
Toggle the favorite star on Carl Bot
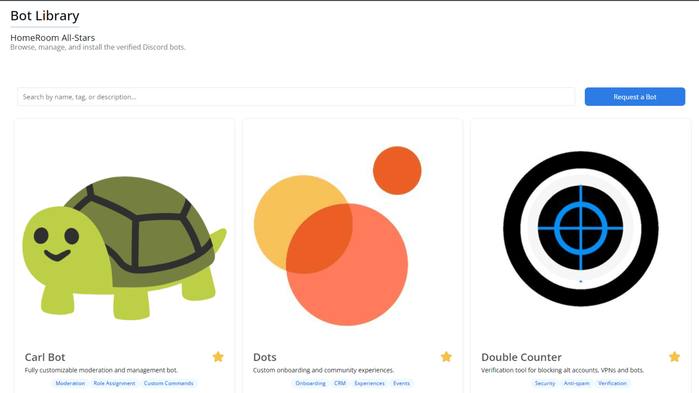pyautogui.click(x=218, y=357)
